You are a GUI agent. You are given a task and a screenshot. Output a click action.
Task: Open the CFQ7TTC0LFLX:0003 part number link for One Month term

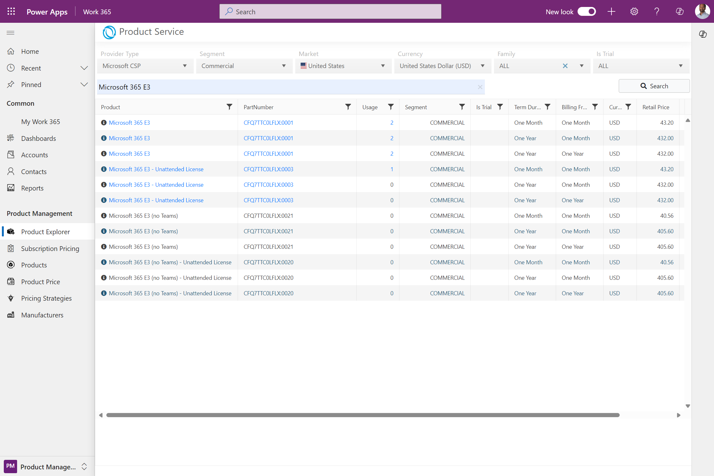[x=268, y=169]
